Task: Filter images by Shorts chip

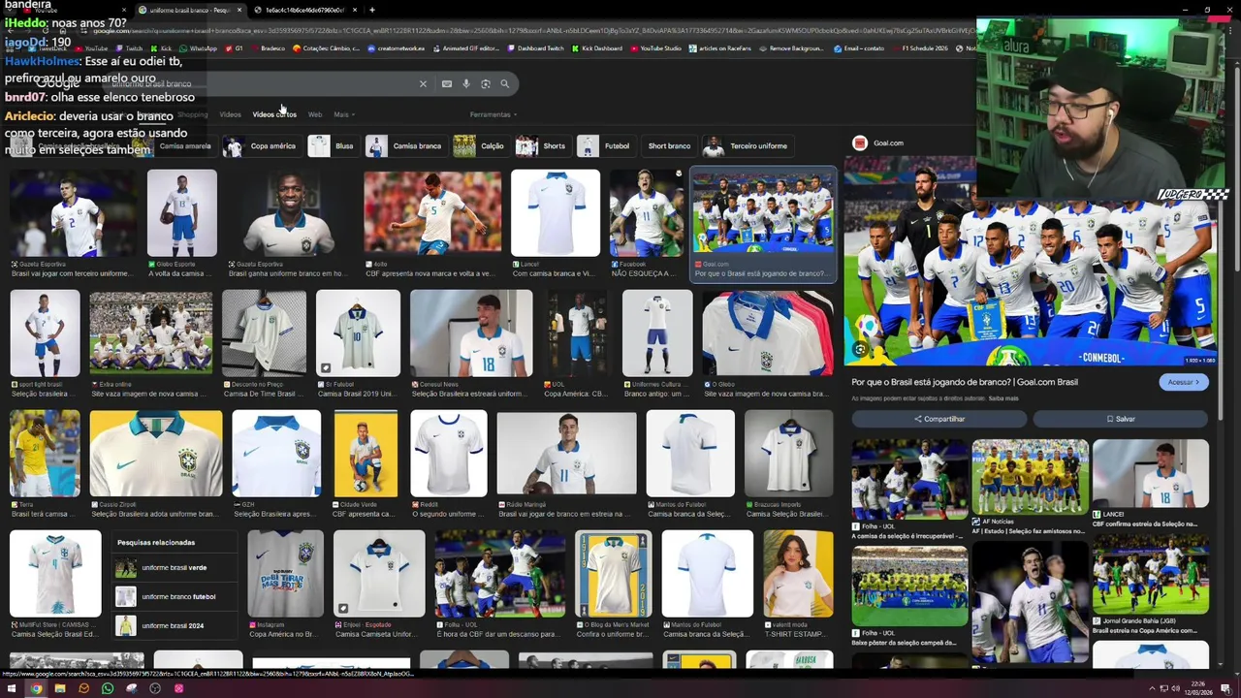Action: pyautogui.click(x=541, y=146)
